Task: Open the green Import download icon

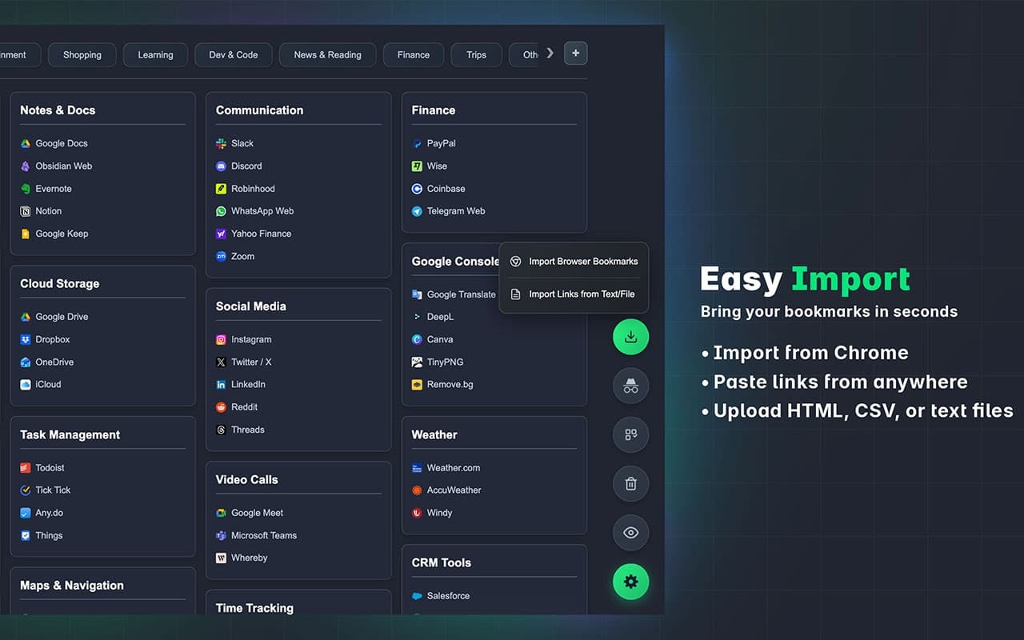Action: coord(630,336)
